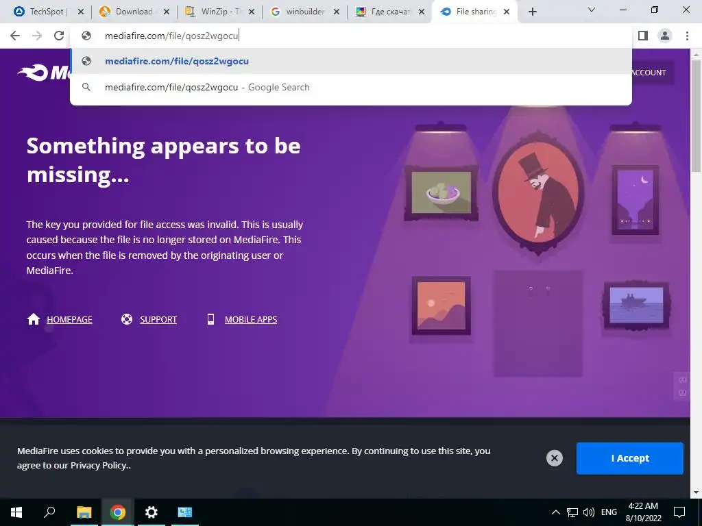Reload the page with the refresh icon

coord(59,36)
